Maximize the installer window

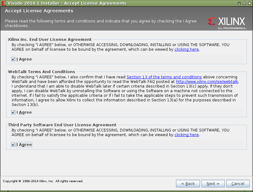click(244, 3)
